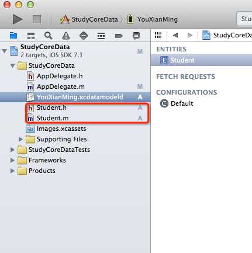Choose the YouXianMing device destination
This screenshot has height=253, width=252.
click(x=153, y=19)
